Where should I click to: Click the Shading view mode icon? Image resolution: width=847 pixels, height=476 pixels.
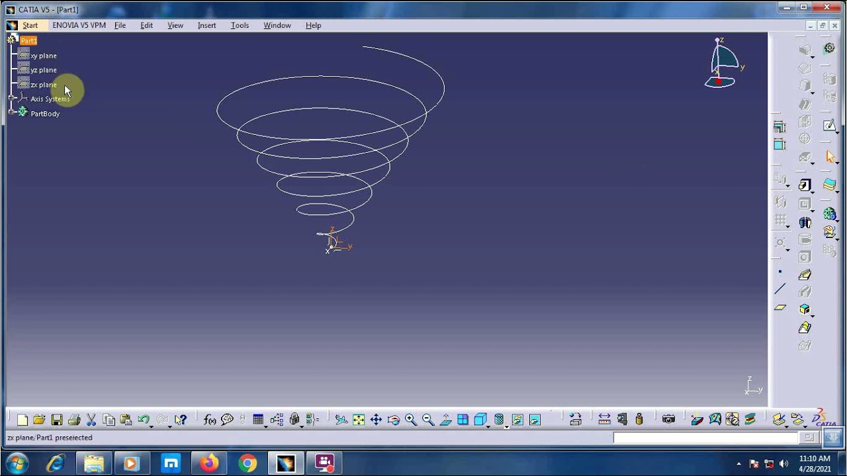coord(499,419)
